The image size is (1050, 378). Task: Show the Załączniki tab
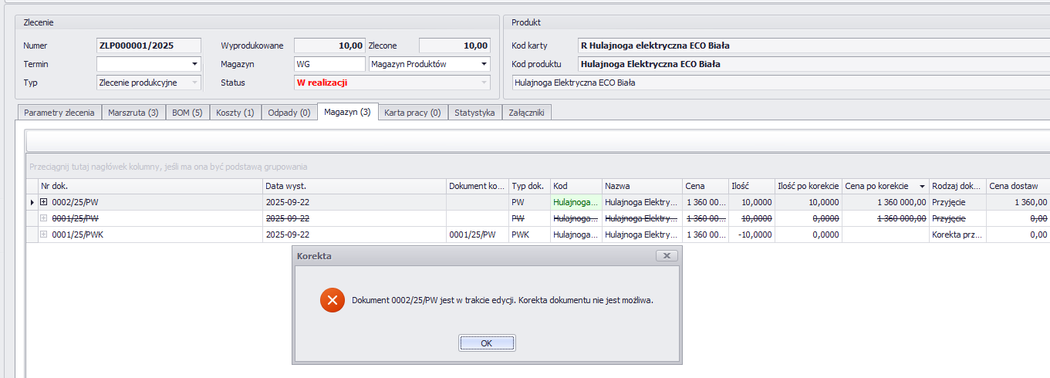(526, 113)
